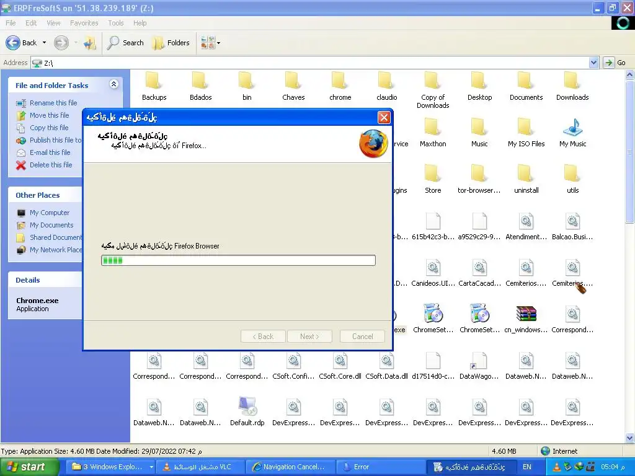The image size is (635, 476).
Task: Open the My Music folder
Action: tap(572, 133)
